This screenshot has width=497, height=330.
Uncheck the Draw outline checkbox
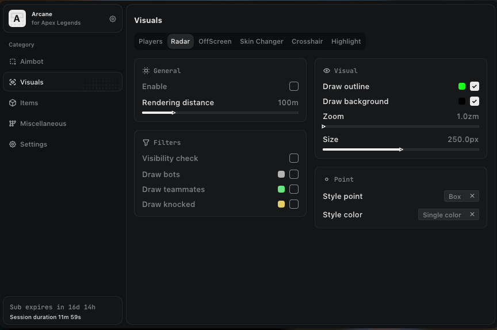[x=475, y=86]
